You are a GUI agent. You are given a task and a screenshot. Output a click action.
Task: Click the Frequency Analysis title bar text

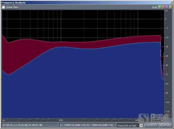[13, 3]
